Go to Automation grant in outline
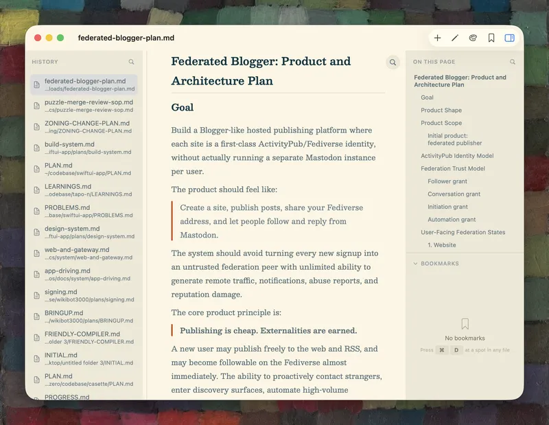The height and width of the screenshot is (425, 549). pos(452,220)
